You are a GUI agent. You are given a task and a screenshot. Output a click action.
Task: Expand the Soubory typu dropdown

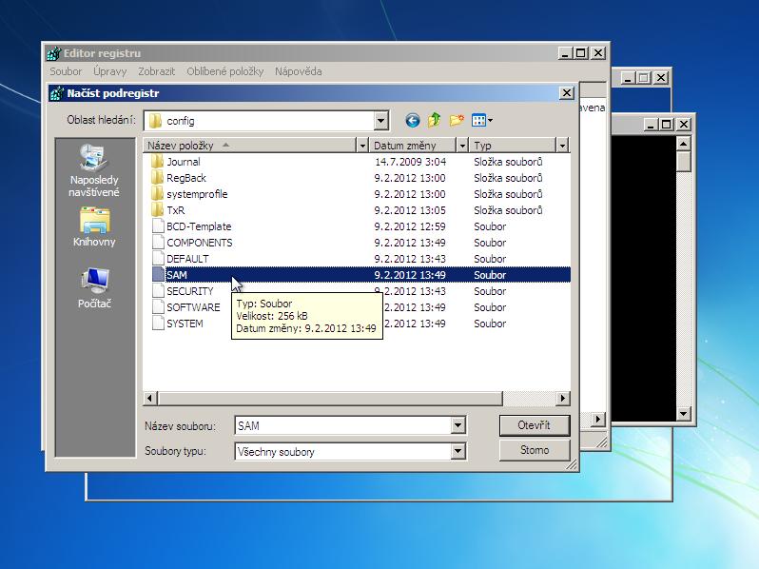click(458, 452)
